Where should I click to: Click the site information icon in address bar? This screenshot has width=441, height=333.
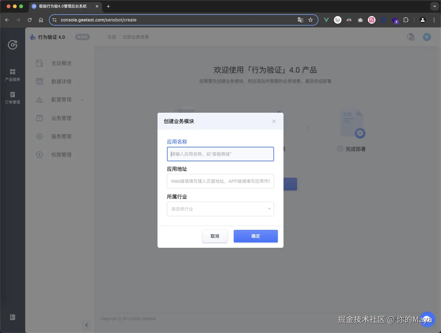(x=54, y=20)
